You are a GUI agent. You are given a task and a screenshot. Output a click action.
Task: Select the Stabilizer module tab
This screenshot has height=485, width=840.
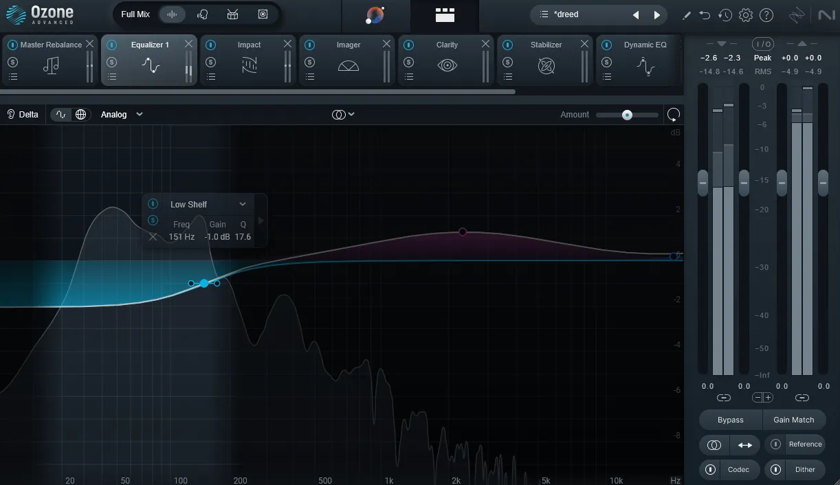[x=546, y=60]
